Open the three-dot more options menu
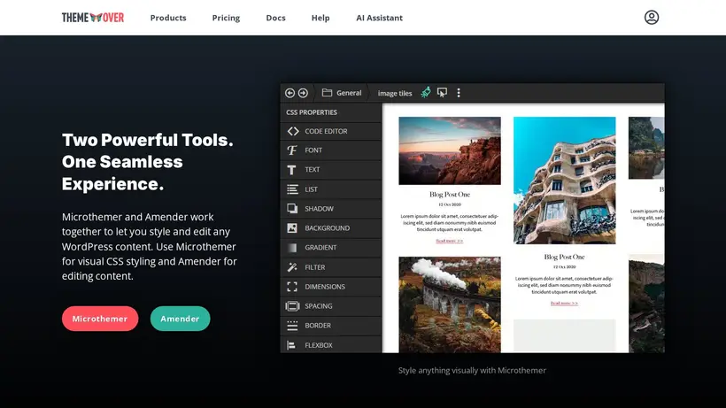Image resolution: width=726 pixels, height=408 pixels. click(x=459, y=93)
